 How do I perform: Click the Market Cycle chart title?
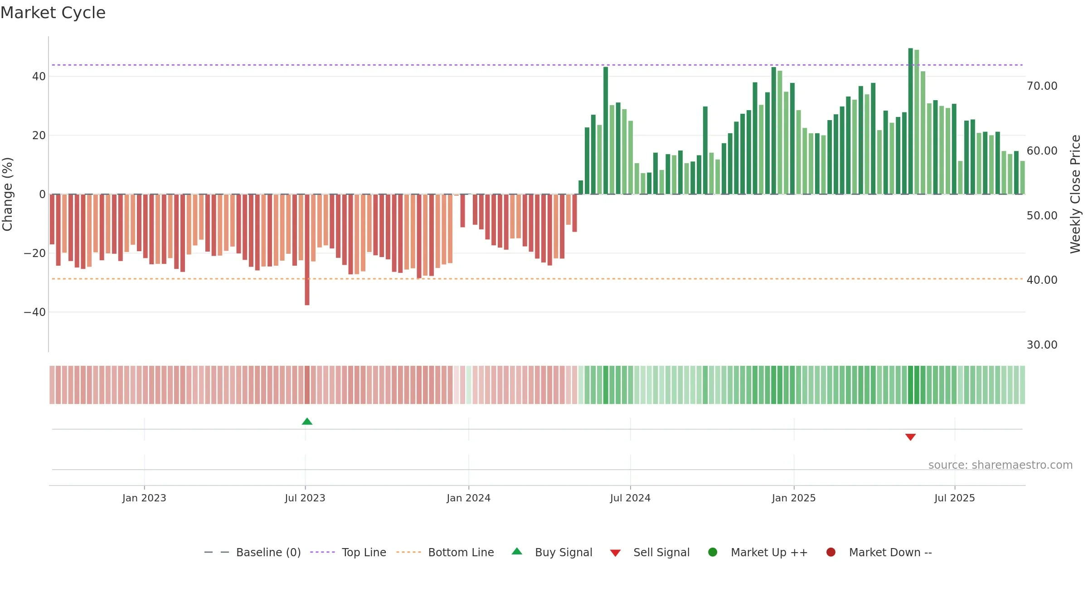click(53, 13)
